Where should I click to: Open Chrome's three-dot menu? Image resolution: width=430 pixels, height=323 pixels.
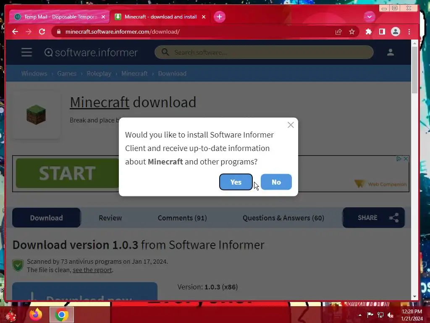(x=409, y=32)
